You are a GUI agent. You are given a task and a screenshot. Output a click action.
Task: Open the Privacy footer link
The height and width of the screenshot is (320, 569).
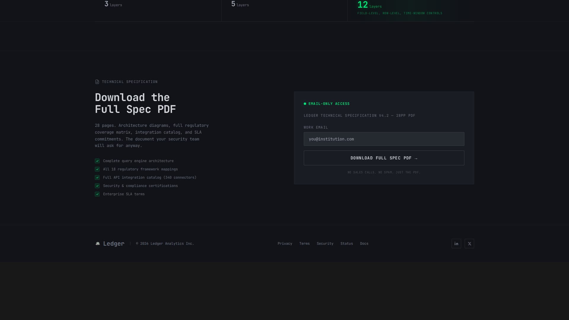tap(285, 244)
